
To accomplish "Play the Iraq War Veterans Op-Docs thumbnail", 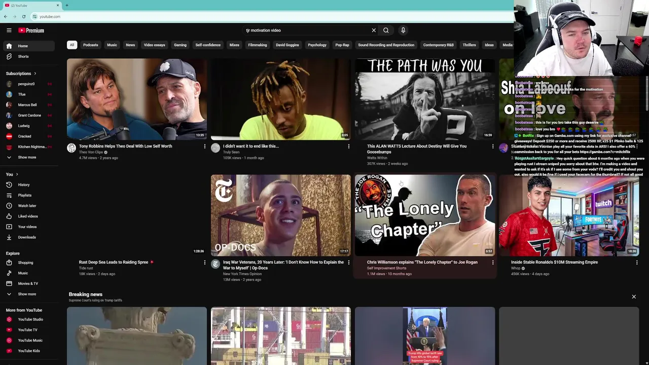I will [x=281, y=215].
